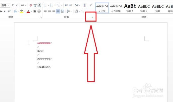The width and height of the screenshot is (173, 102).
Task: Click the Text Effects glowing A icon
Action: 15,11
